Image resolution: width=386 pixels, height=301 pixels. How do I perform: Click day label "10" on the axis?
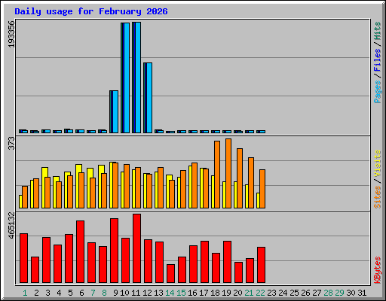click(x=124, y=293)
